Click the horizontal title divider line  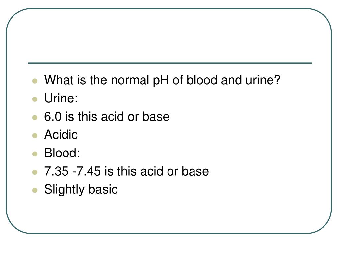(170, 63)
